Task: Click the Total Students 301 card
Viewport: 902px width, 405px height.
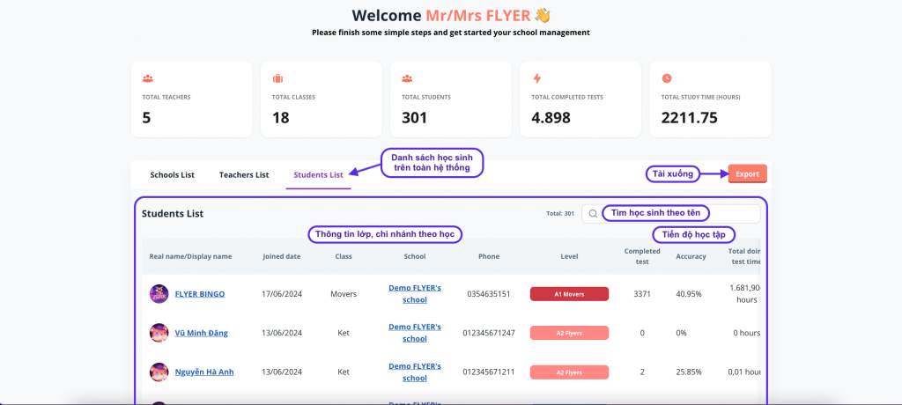Action: click(x=450, y=99)
